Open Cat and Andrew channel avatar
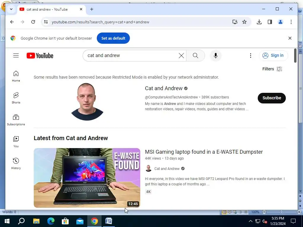This screenshot has width=303, height=227. [87, 102]
